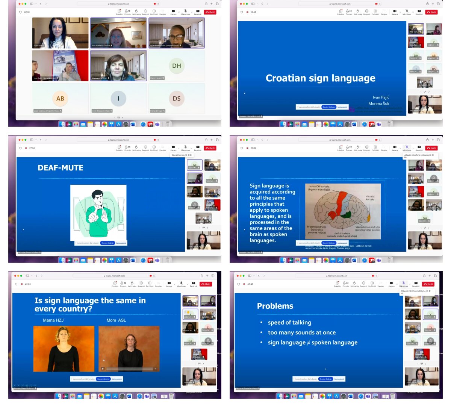Click Bendrinti share icon in Mama HZJ window
451x407 pixels.
pos(194,284)
